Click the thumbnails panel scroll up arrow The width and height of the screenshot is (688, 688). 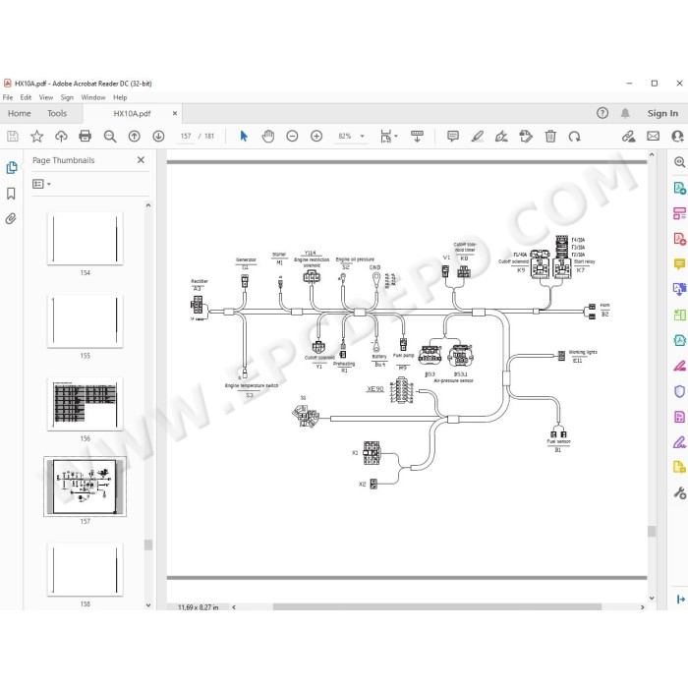[148, 205]
